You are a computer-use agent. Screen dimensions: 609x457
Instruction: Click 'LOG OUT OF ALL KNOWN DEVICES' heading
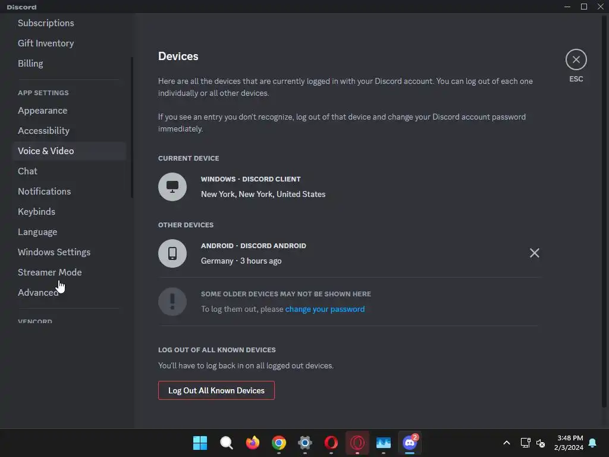point(216,350)
